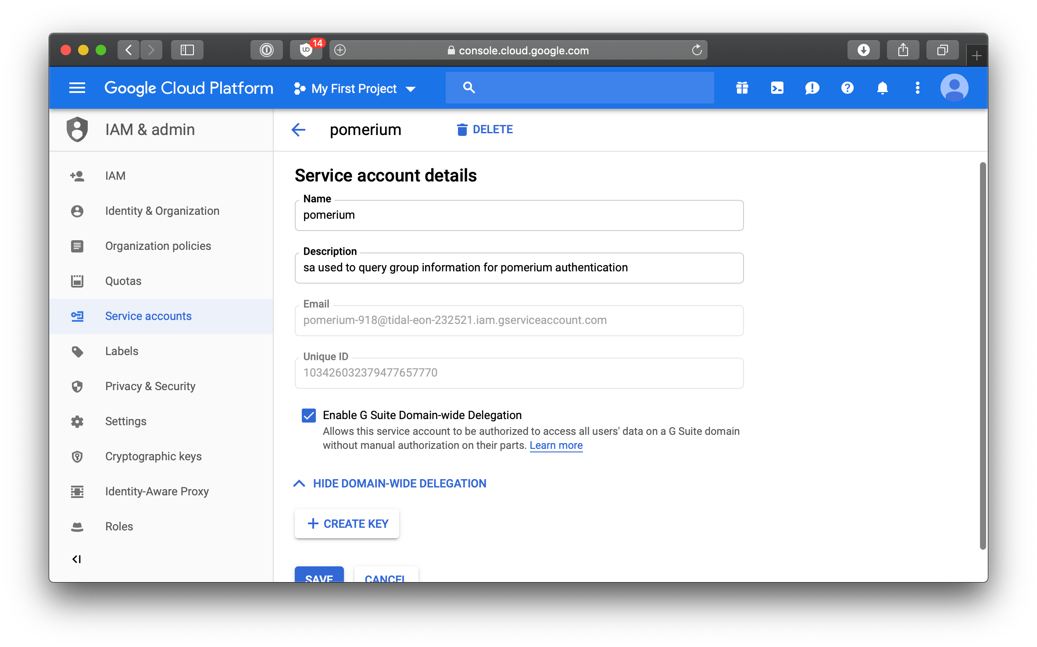Open the three-dot settings menu
This screenshot has width=1037, height=647.
coord(917,88)
